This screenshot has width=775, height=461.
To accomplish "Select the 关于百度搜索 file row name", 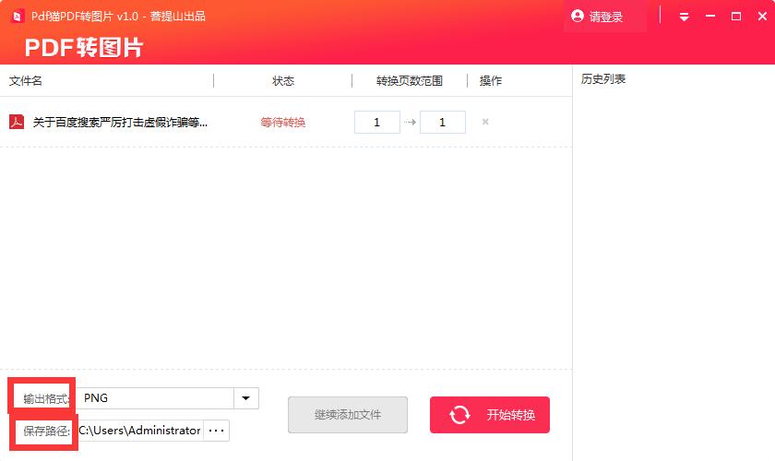I will [x=120, y=122].
